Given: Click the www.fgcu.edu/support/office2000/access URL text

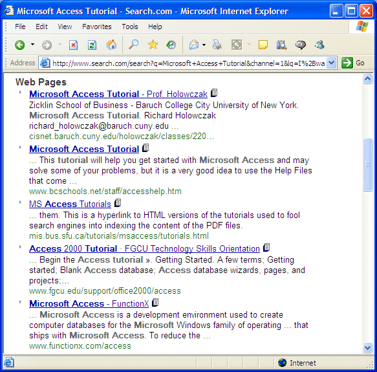Looking at the screenshot, I should click(x=105, y=291).
